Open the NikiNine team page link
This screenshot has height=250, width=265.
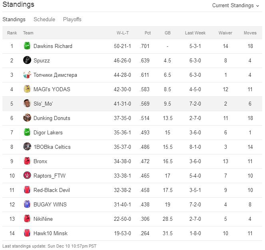[x=43, y=219]
